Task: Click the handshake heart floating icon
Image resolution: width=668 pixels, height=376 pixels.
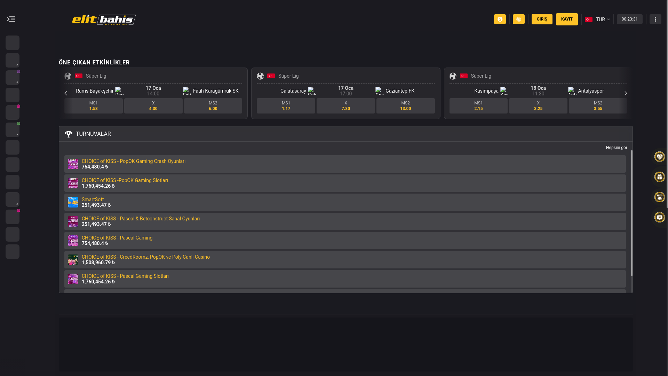Action: [x=660, y=157]
